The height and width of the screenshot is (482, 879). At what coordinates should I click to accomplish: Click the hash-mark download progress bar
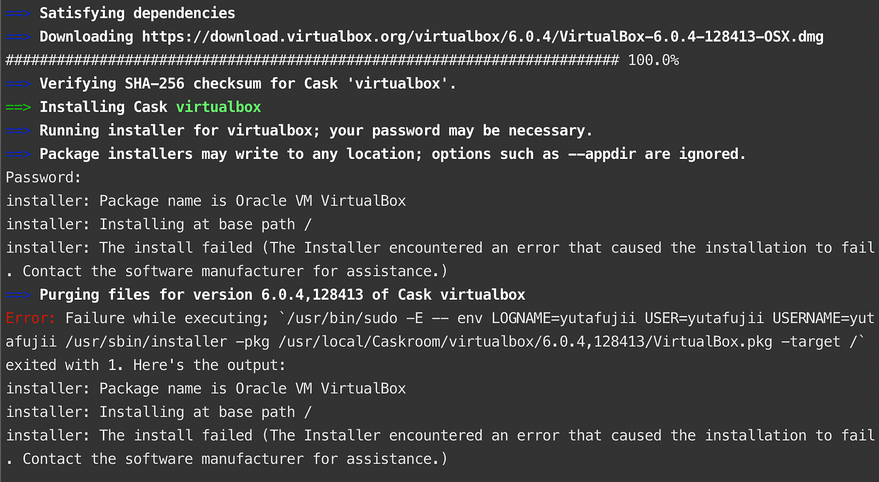pyautogui.click(x=312, y=60)
